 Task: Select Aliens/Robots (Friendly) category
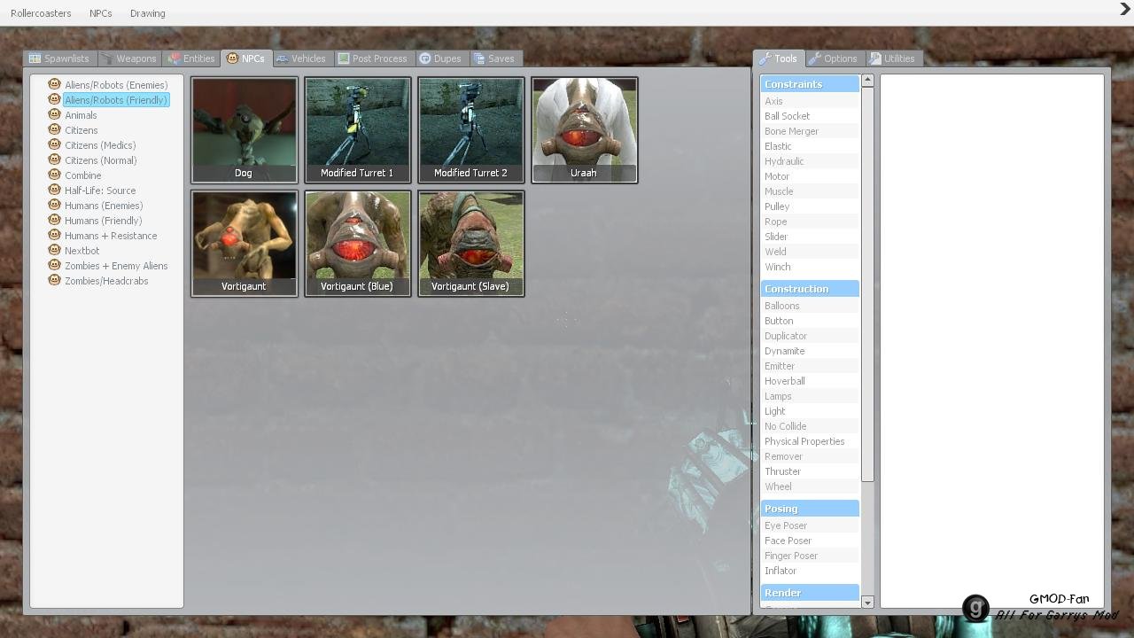[x=115, y=100]
